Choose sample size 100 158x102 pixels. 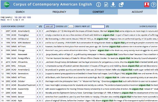pyautogui.click(x=16, y=17)
